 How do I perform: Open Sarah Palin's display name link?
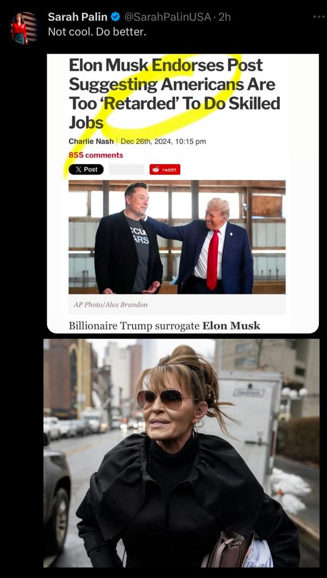point(77,17)
